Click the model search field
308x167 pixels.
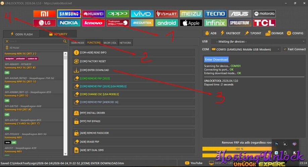coord(36,41)
